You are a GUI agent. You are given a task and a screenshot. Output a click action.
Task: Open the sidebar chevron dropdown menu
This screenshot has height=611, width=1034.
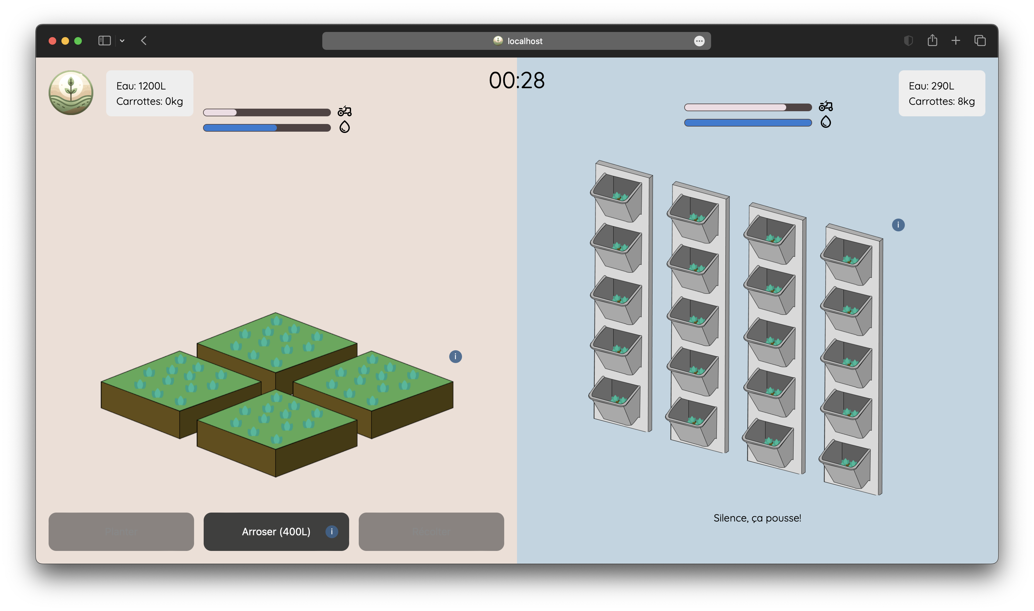coord(122,41)
